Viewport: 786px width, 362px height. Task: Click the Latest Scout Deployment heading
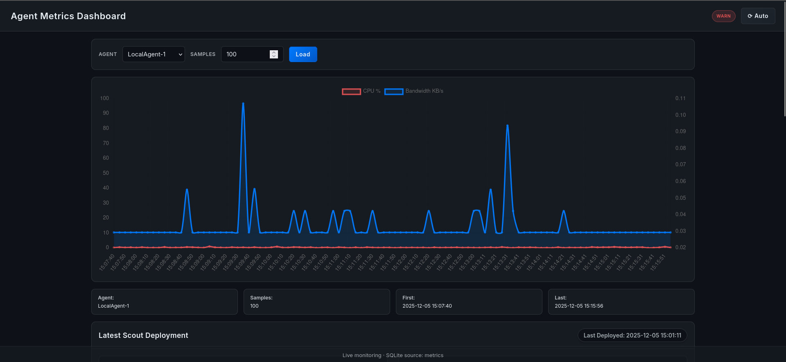coord(143,335)
